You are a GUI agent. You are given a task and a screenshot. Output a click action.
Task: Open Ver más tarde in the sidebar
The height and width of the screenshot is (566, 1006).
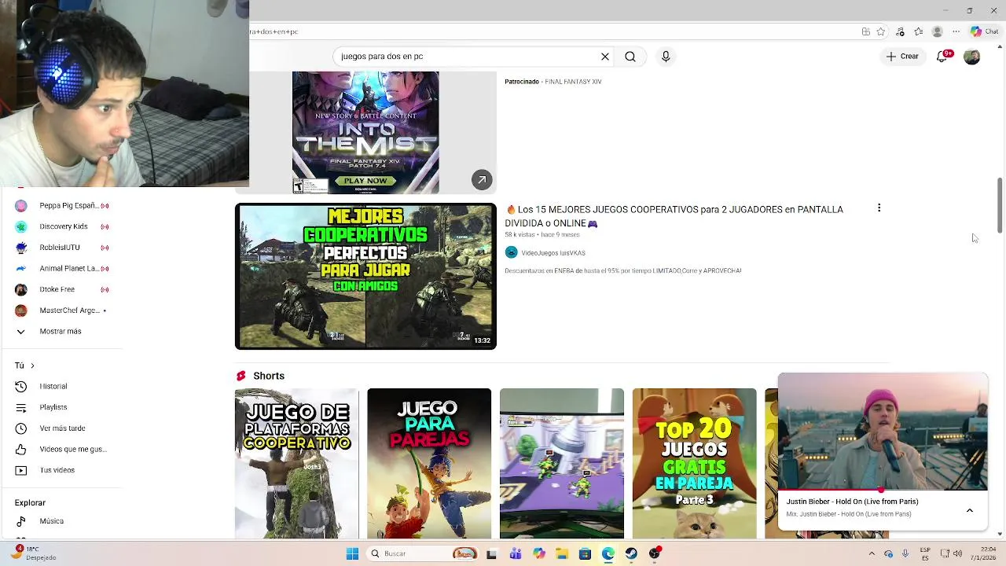(x=61, y=428)
